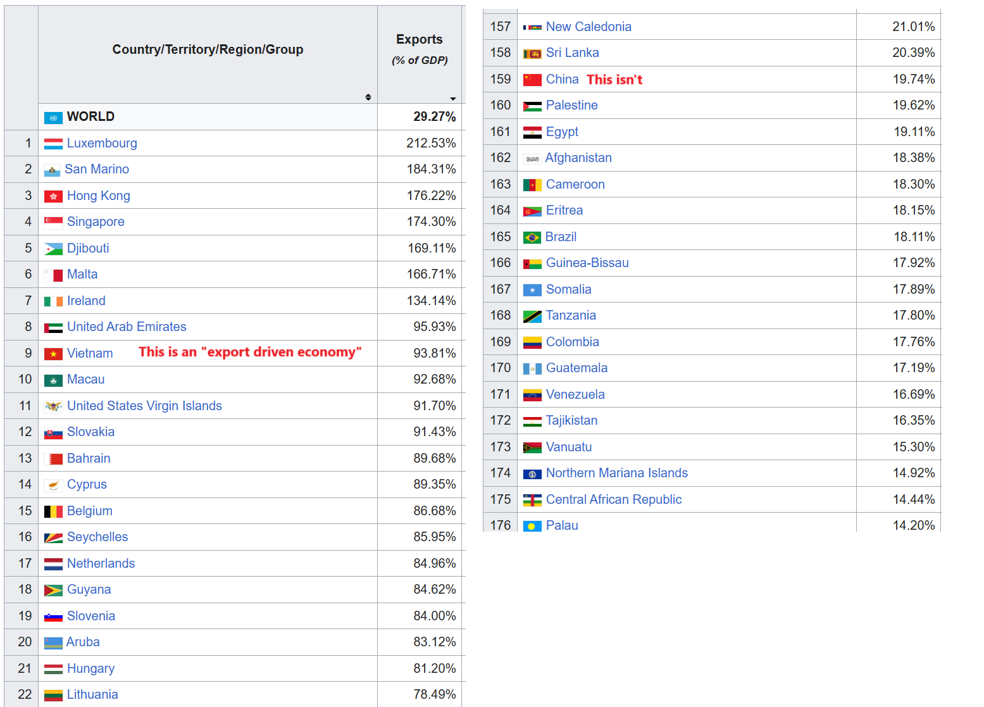Open the Eritrea link

pos(564,210)
